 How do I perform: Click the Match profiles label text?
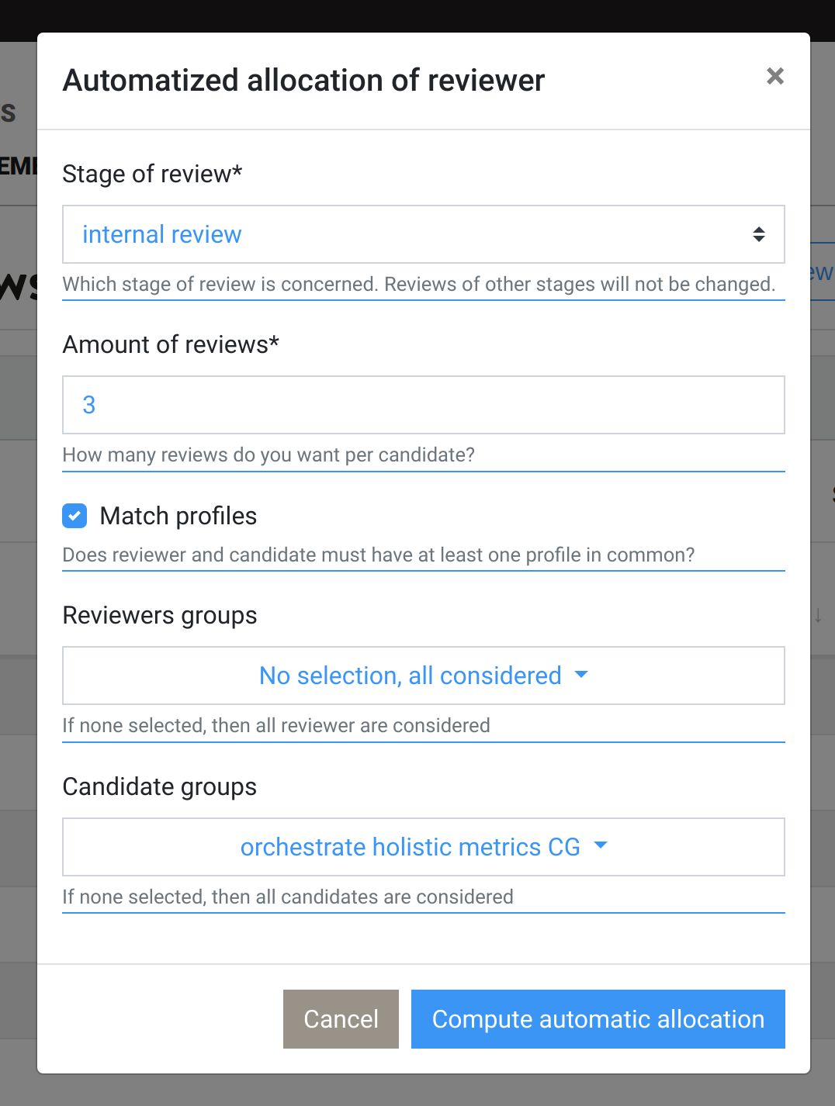click(178, 516)
